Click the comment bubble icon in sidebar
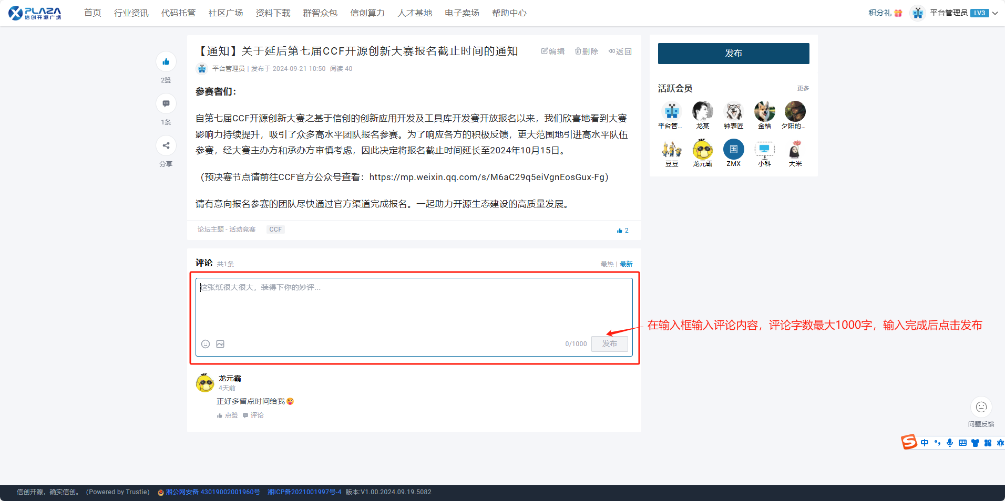 point(166,103)
